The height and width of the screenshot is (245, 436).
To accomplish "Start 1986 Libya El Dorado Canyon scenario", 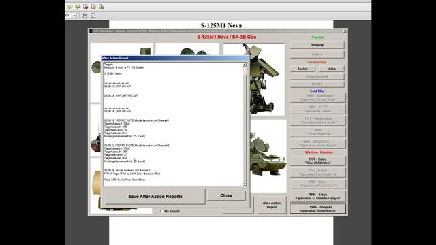I will tap(318, 197).
